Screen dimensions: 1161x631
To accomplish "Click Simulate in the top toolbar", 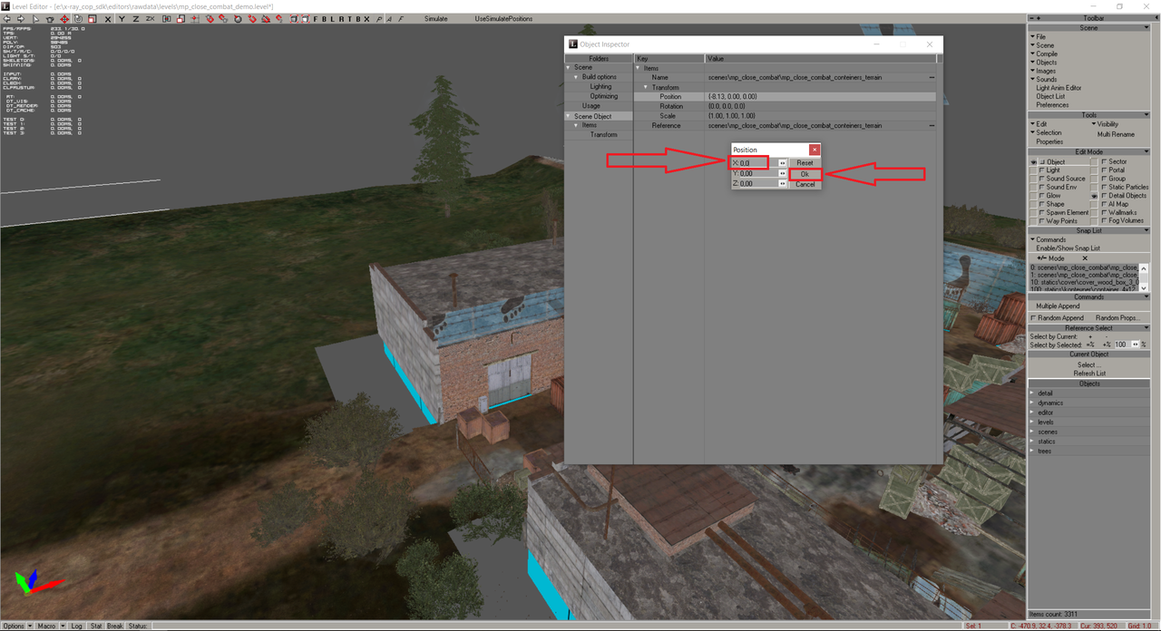I will tap(436, 19).
